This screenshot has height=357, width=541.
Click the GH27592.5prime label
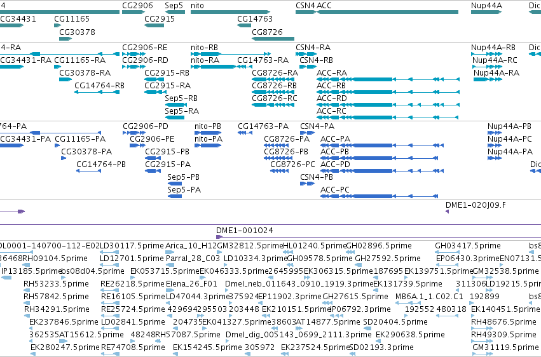388,259
